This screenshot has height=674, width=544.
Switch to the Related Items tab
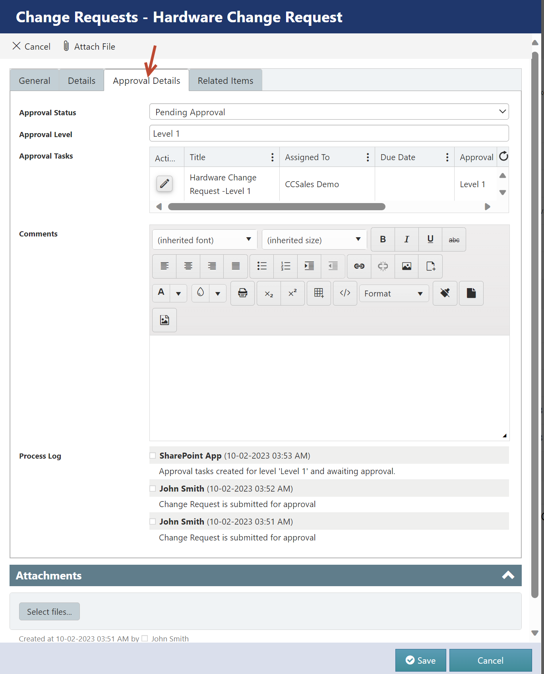tap(225, 81)
